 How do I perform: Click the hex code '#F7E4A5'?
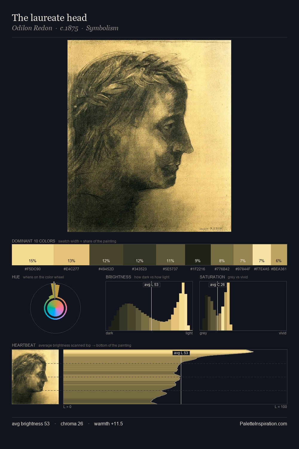(x=262, y=269)
